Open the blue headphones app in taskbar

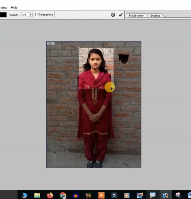coord(76,195)
